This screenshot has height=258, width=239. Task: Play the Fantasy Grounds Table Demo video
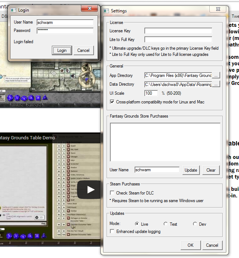pyautogui.click(x=91, y=189)
